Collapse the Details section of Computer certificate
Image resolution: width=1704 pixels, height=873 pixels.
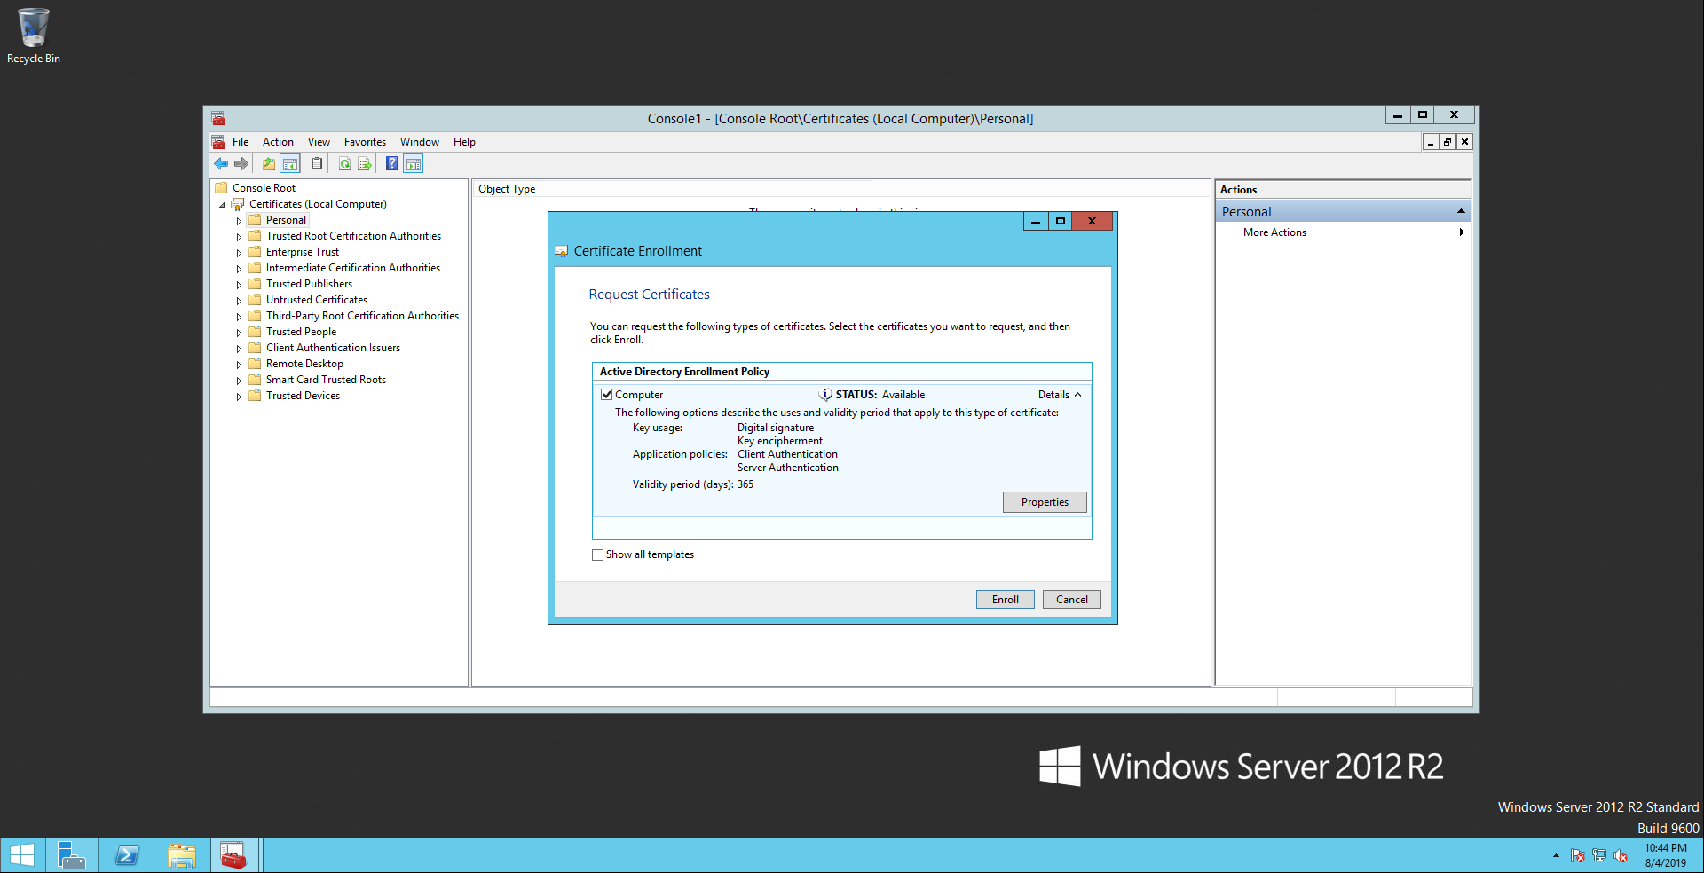(1060, 395)
